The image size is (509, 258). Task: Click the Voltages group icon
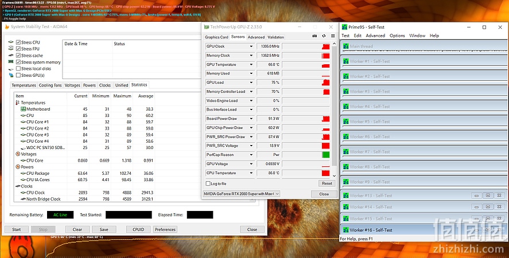[18, 154]
